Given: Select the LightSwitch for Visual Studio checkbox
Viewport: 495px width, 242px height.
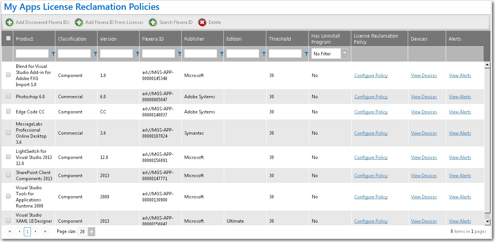Looking at the screenshot, I should (x=8, y=157).
